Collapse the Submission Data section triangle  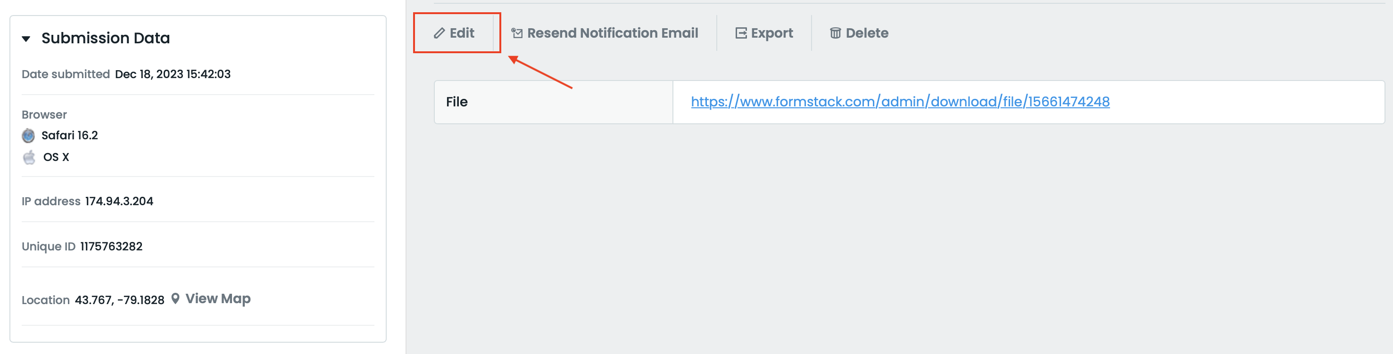tap(26, 39)
